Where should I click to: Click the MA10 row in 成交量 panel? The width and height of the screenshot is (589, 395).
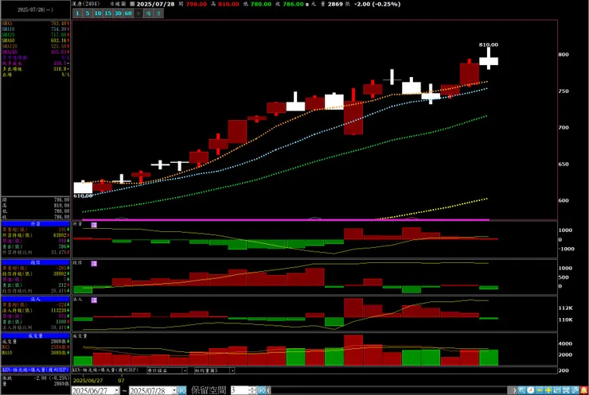point(35,353)
